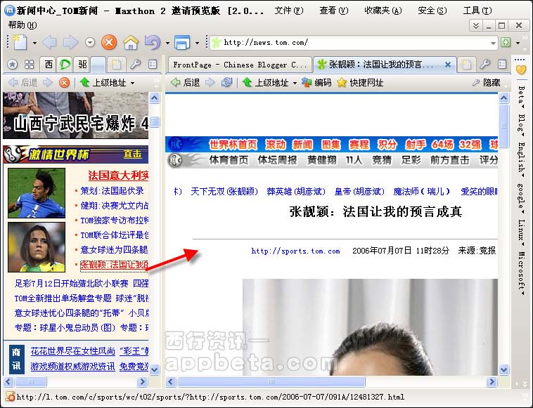Open the google vertical dropdown on right edge

tap(521, 198)
